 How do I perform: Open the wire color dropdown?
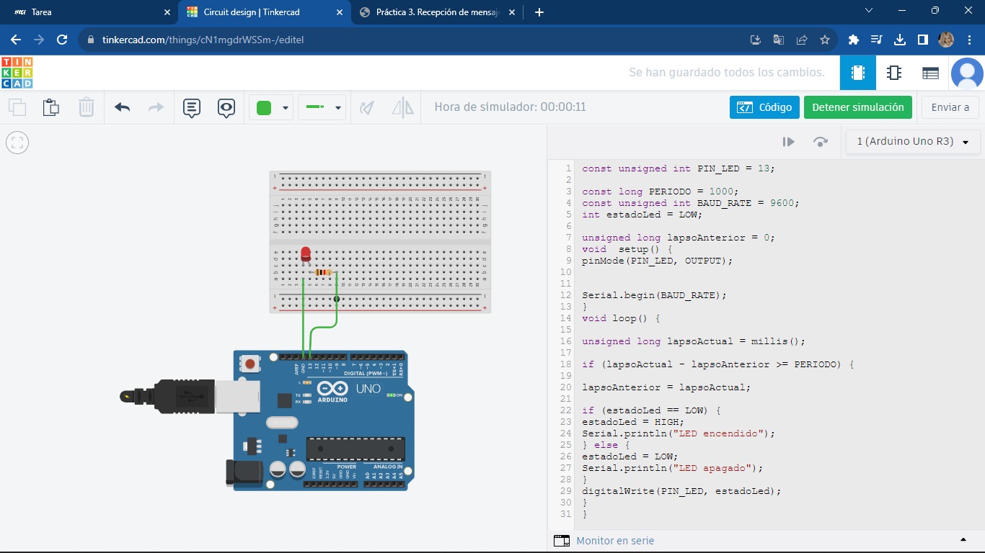click(x=286, y=108)
